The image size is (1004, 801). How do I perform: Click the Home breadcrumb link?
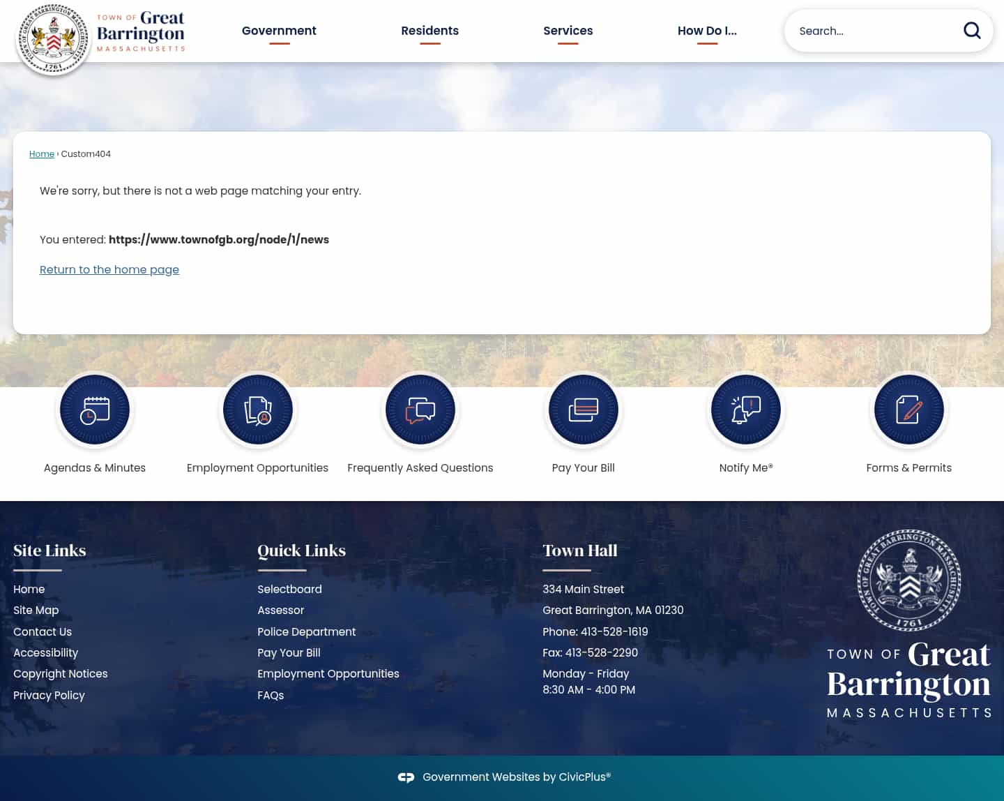click(x=41, y=154)
